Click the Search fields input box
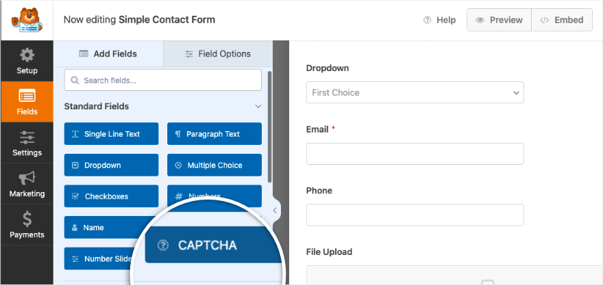This screenshot has width=603, height=285. click(163, 80)
